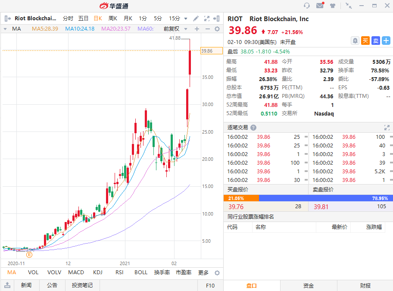The height and width of the screenshot is (291, 393).
Task: Click the MA5:28.39 legend value
Action: [45, 29]
